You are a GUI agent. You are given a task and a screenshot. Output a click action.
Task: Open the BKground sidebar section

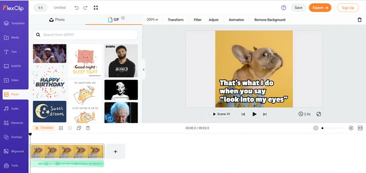pyautogui.click(x=14, y=151)
